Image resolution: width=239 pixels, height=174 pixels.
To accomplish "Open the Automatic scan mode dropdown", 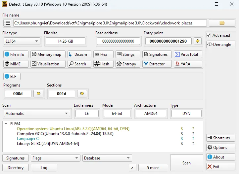I will [x=37, y=114].
